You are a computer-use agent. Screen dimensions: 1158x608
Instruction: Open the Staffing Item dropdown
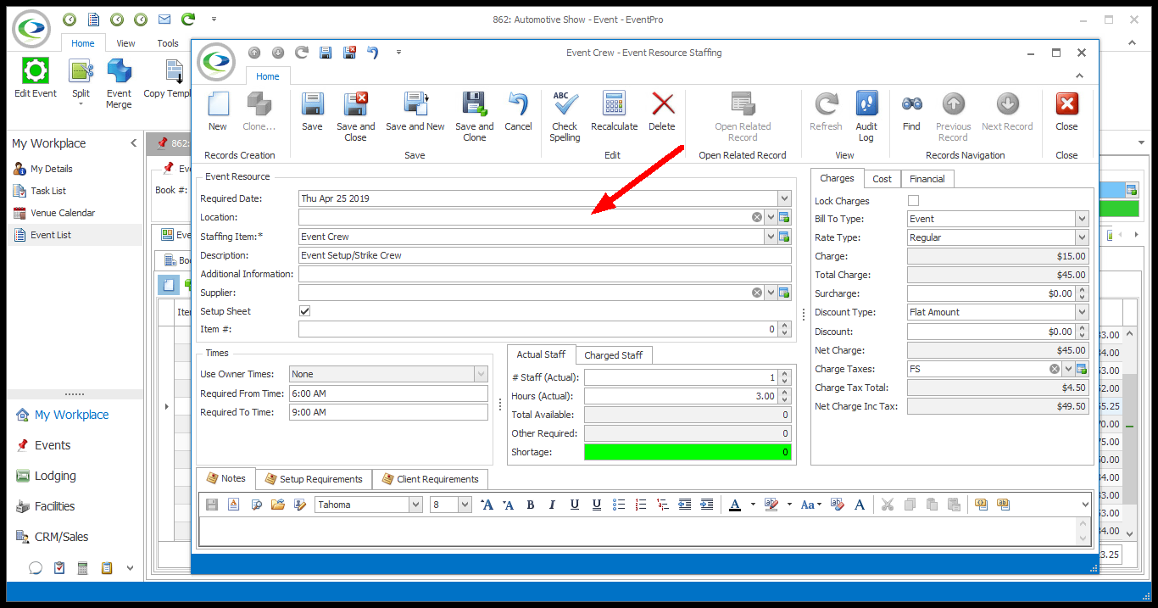click(771, 237)
